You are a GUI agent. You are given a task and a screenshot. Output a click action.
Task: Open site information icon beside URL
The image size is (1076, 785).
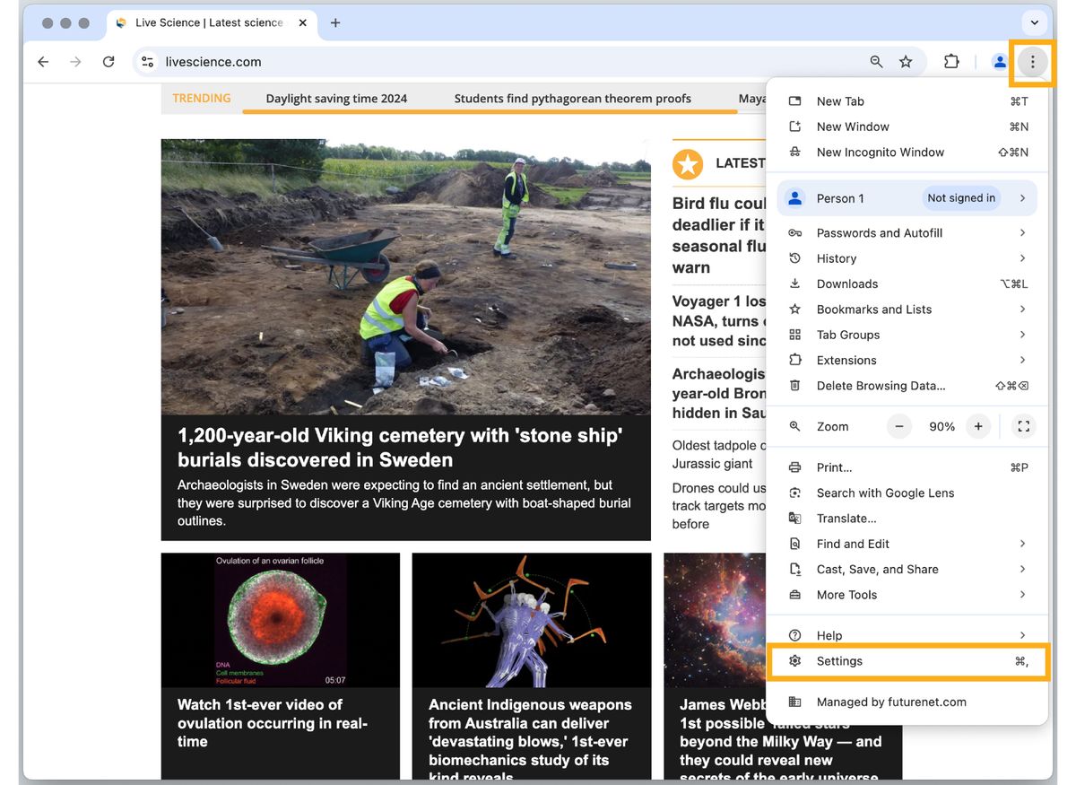148,62
